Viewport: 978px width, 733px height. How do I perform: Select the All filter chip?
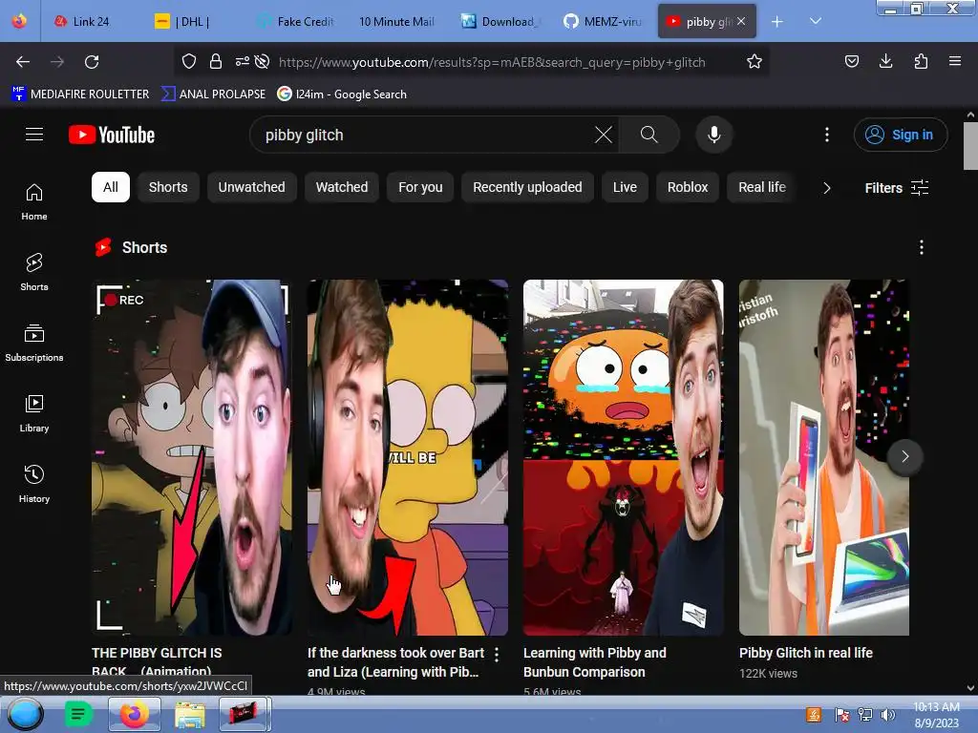tap(111, 187)
